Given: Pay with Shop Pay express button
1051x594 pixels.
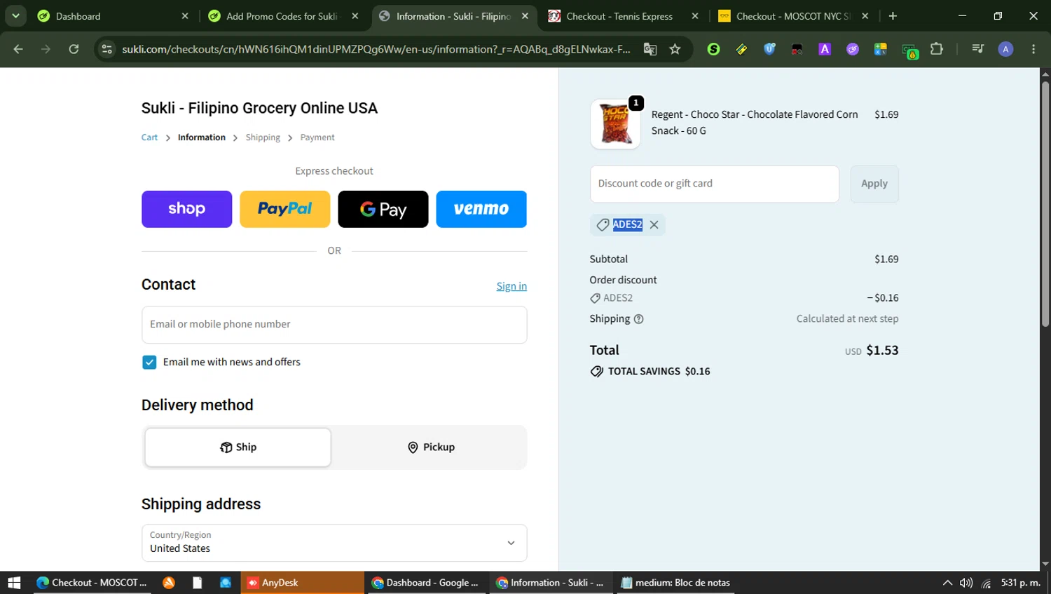Looking at the screenshot, I should pos(186,209).
